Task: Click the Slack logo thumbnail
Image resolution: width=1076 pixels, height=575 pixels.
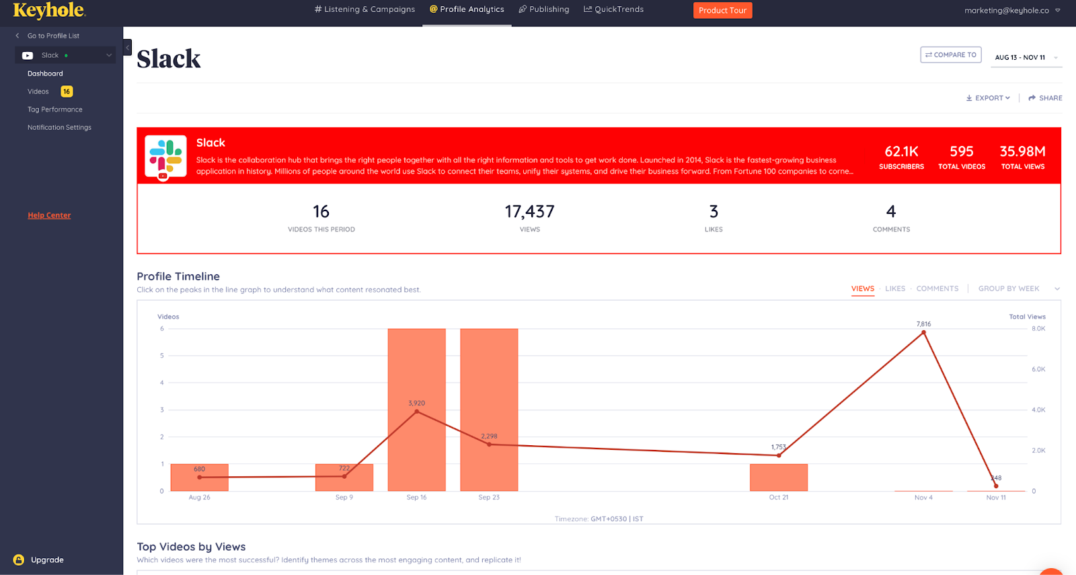Action: tap(165, 156)
